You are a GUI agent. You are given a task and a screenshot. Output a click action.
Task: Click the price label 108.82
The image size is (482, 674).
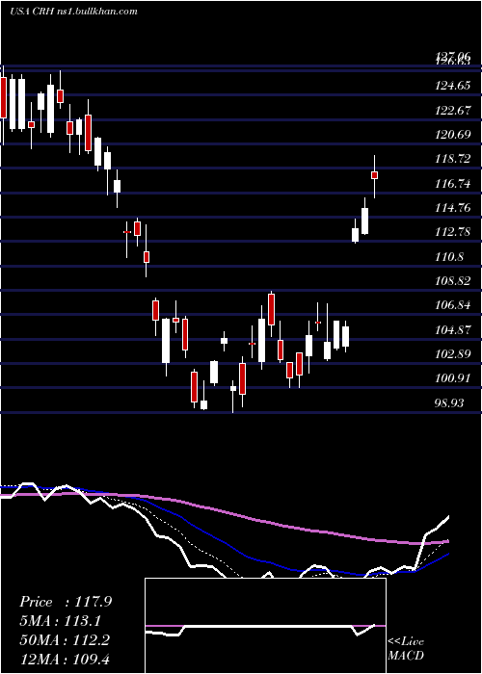point(453,281)
